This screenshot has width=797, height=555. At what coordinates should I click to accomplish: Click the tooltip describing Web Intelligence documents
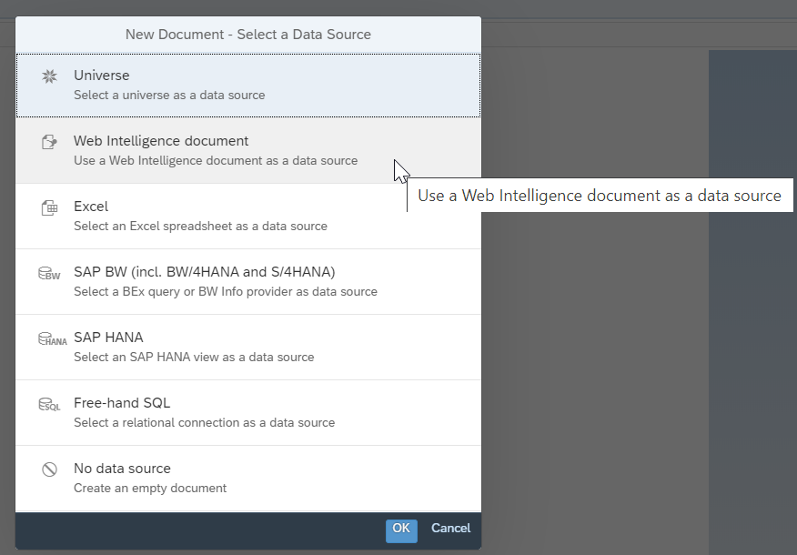[x=600, y=195]
